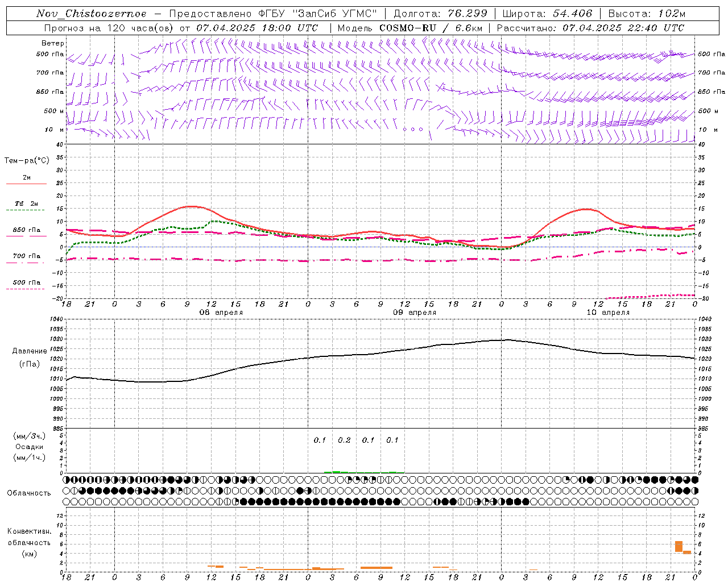Click the 10 апреля date label
The image size is (728, 582).
tap(608, 313)
